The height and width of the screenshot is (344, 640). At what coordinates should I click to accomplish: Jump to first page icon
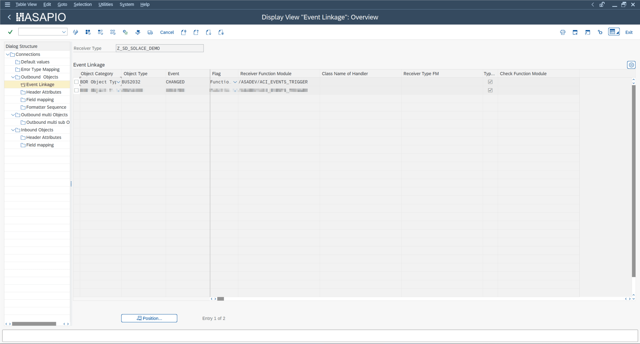click(184, 32)
